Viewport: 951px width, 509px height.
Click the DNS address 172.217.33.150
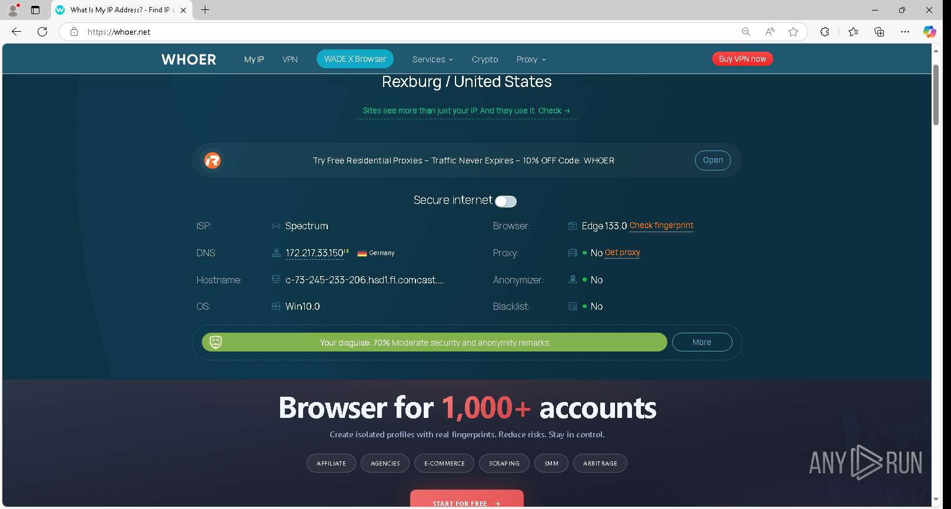pos(314,253)
